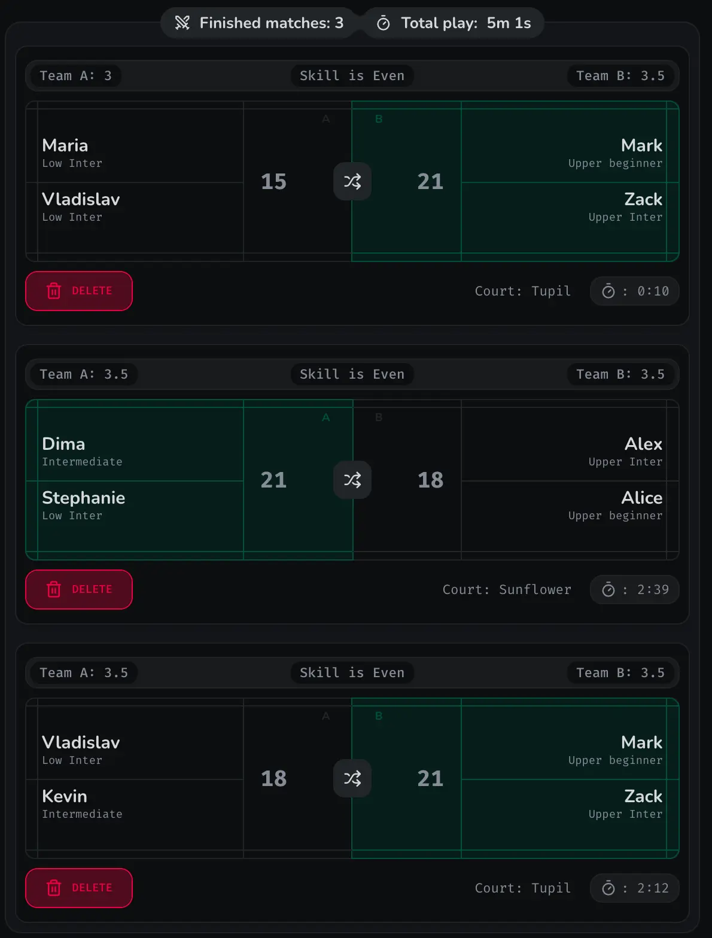Click the stopwatch icon next to Total play
The height and width of the screenshot is (938, 712).
(384, 23)
